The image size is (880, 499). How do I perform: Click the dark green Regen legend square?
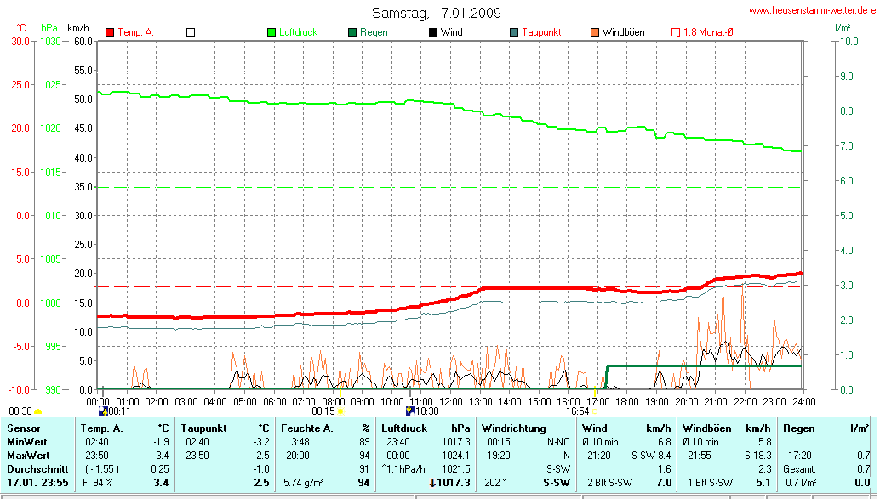tap(352, 32)
